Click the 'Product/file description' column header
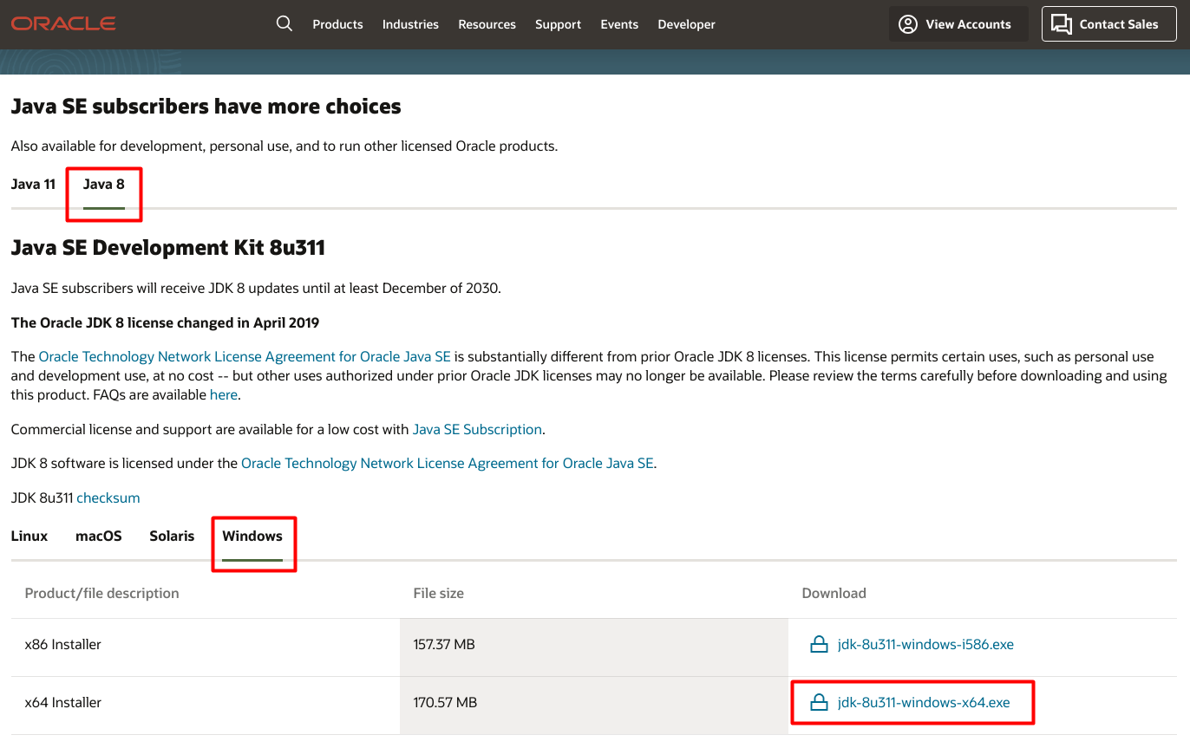 [101, 594]
